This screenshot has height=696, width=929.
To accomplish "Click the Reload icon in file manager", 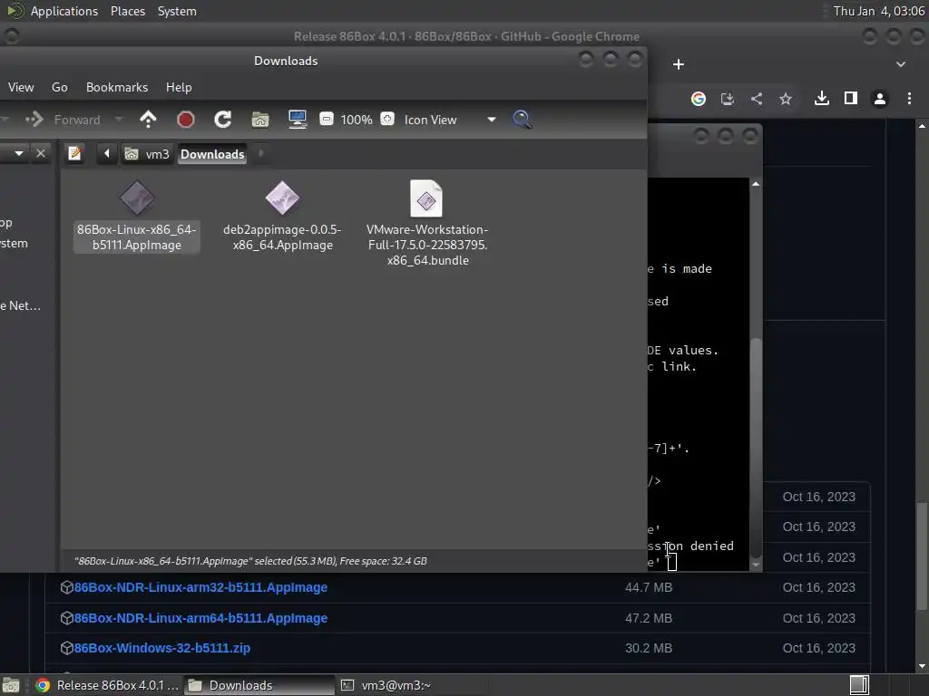I will click(x=223, y=120).
